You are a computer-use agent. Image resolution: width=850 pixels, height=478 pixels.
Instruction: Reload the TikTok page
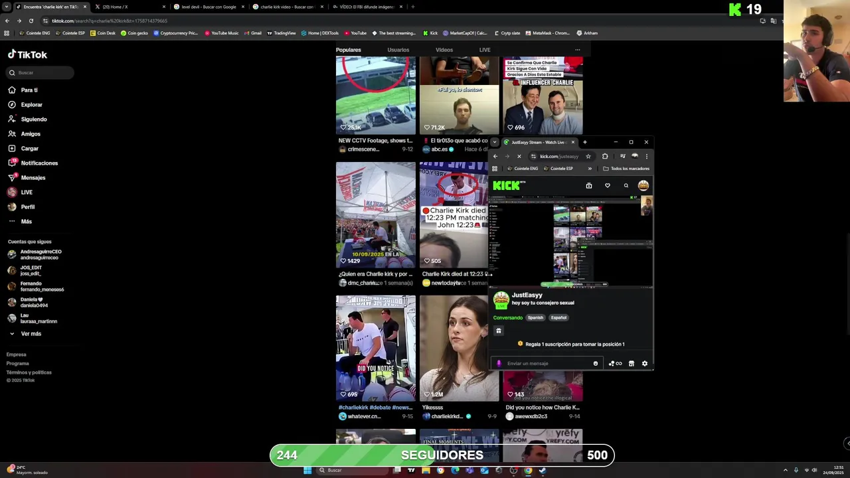[31, 21]
